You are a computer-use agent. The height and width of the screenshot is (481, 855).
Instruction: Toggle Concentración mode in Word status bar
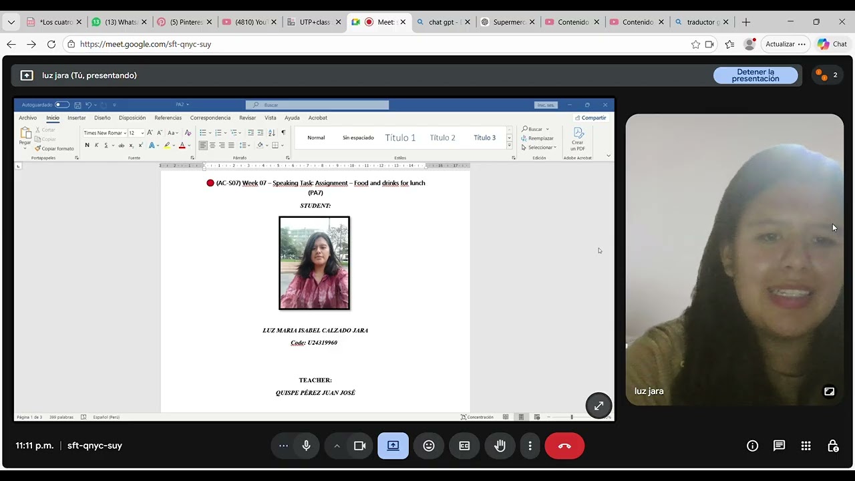(x=477, y=417)
